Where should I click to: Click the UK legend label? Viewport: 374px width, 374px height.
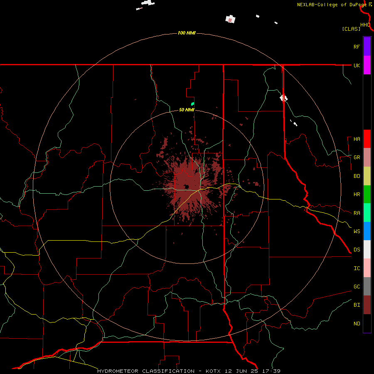[x=357, y=65]
